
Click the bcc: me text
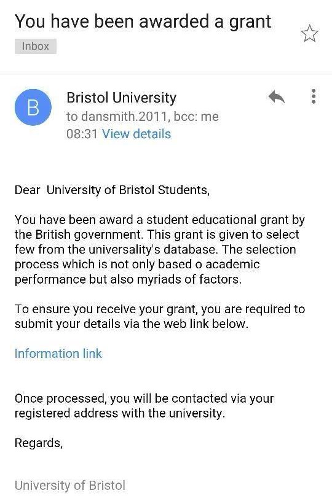tap(196, 117)
